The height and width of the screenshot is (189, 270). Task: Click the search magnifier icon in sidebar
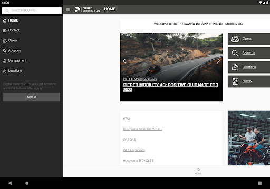point(7,10)
